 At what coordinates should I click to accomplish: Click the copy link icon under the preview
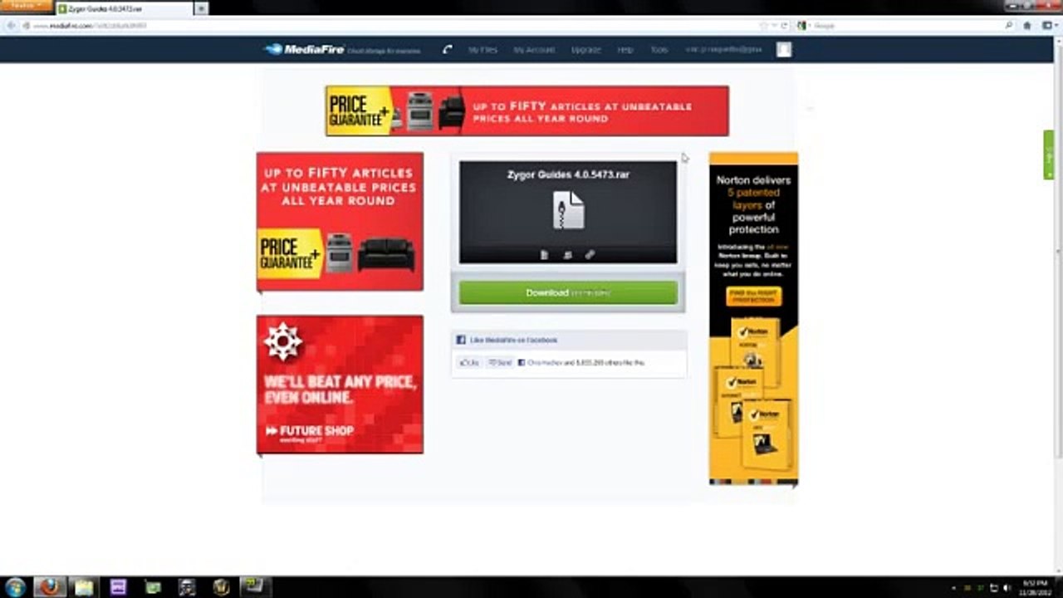(x=590, y=255)
